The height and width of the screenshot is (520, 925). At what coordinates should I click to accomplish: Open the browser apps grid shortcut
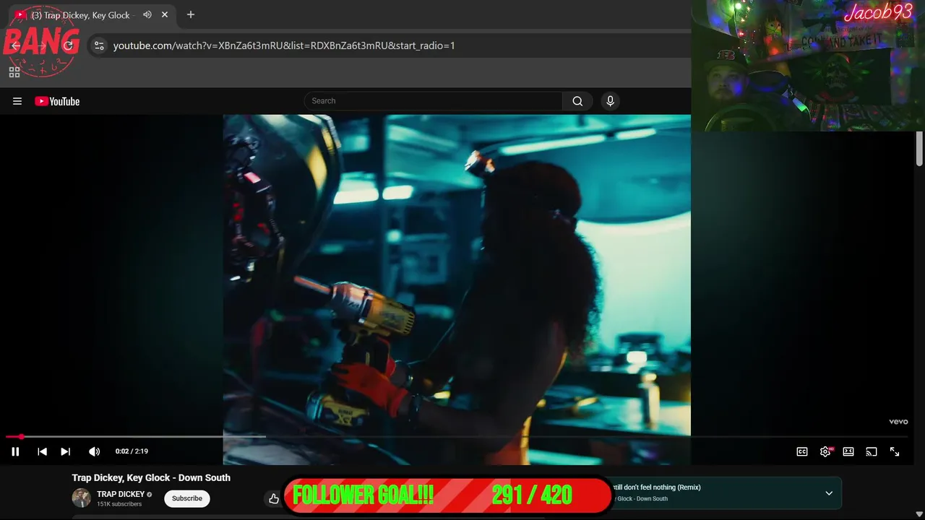[x=14, y=72]
